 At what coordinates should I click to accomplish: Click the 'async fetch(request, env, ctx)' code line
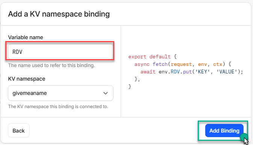[183, 64]
